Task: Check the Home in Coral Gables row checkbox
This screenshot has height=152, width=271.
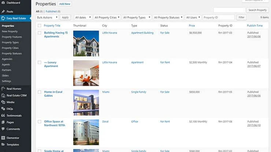Action: (40, 92)
